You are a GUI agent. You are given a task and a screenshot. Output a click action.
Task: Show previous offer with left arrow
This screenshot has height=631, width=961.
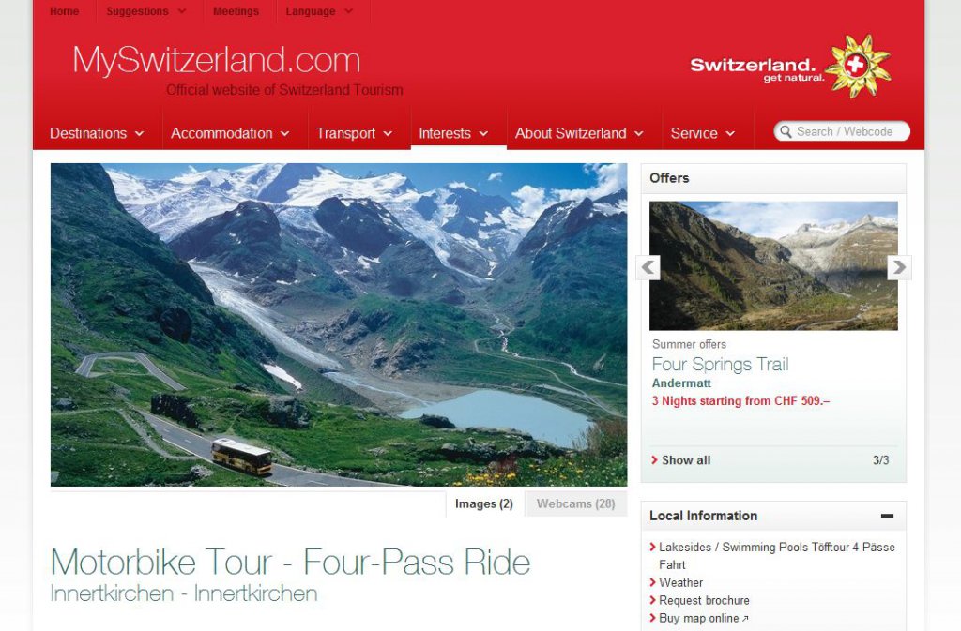pos(648,267)
